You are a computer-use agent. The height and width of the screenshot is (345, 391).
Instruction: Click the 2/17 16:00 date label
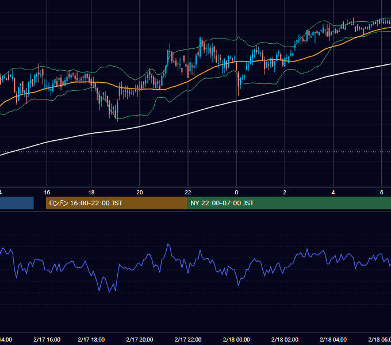pyautogui.click(x=47, y=339)
